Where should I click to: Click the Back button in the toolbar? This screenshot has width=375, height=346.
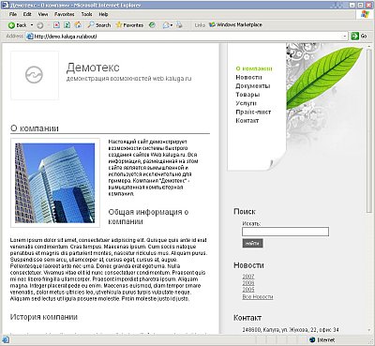18,25
